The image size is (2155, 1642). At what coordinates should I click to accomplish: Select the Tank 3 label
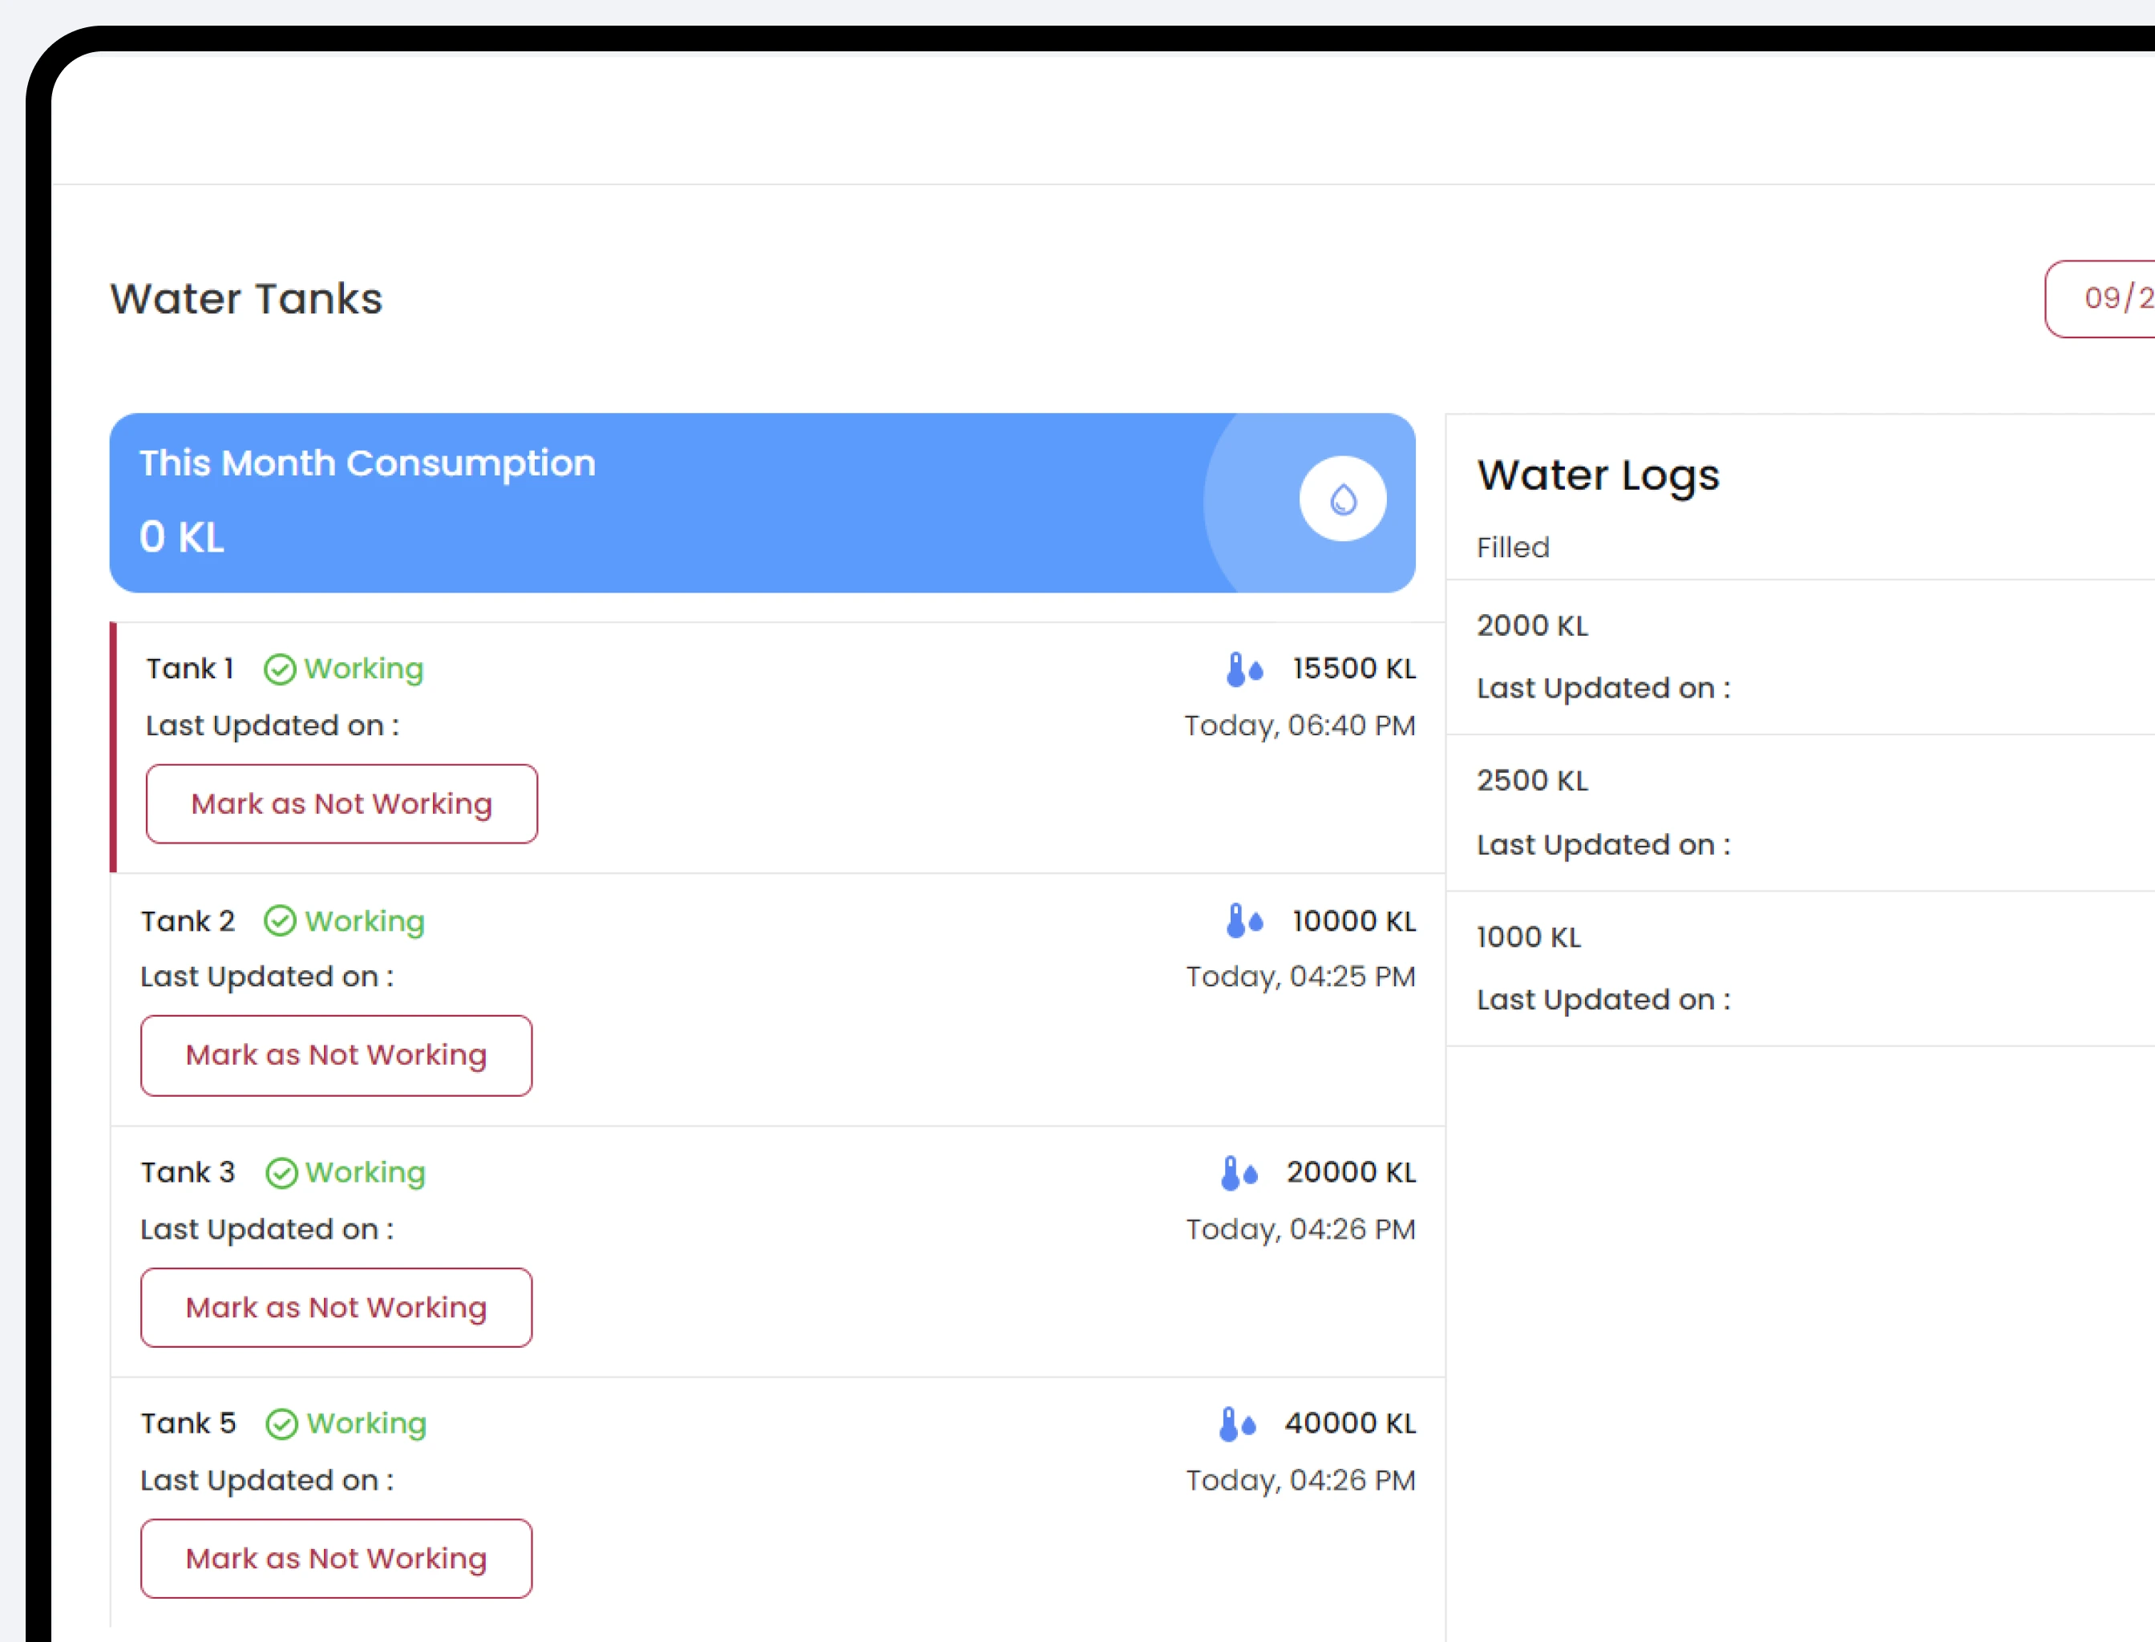coord(188,1172)
